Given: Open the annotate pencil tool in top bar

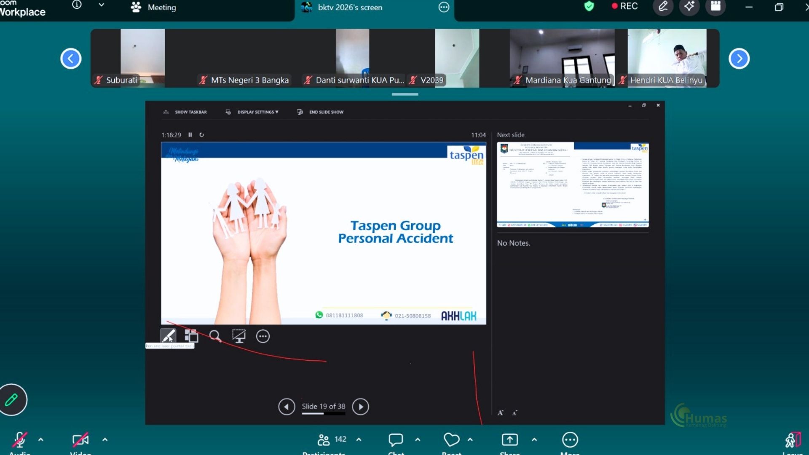Looking at the screenshot, I should click(663, 6).
